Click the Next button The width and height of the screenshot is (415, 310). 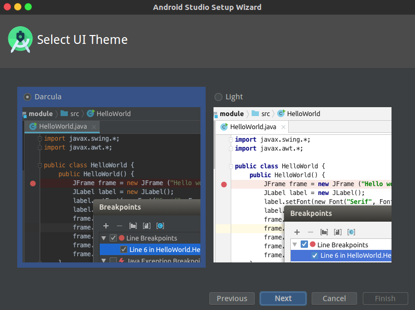283,298
